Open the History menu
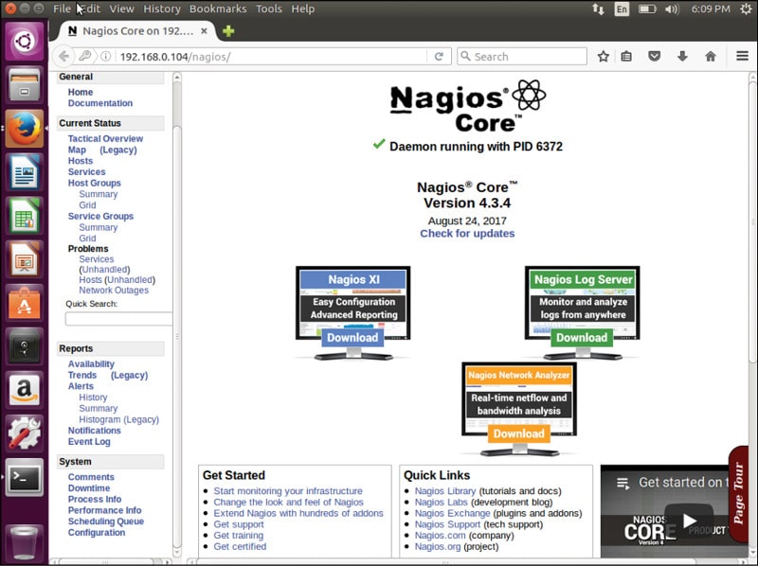This screenshot has height=566, width=758. [x=161, y=9]
